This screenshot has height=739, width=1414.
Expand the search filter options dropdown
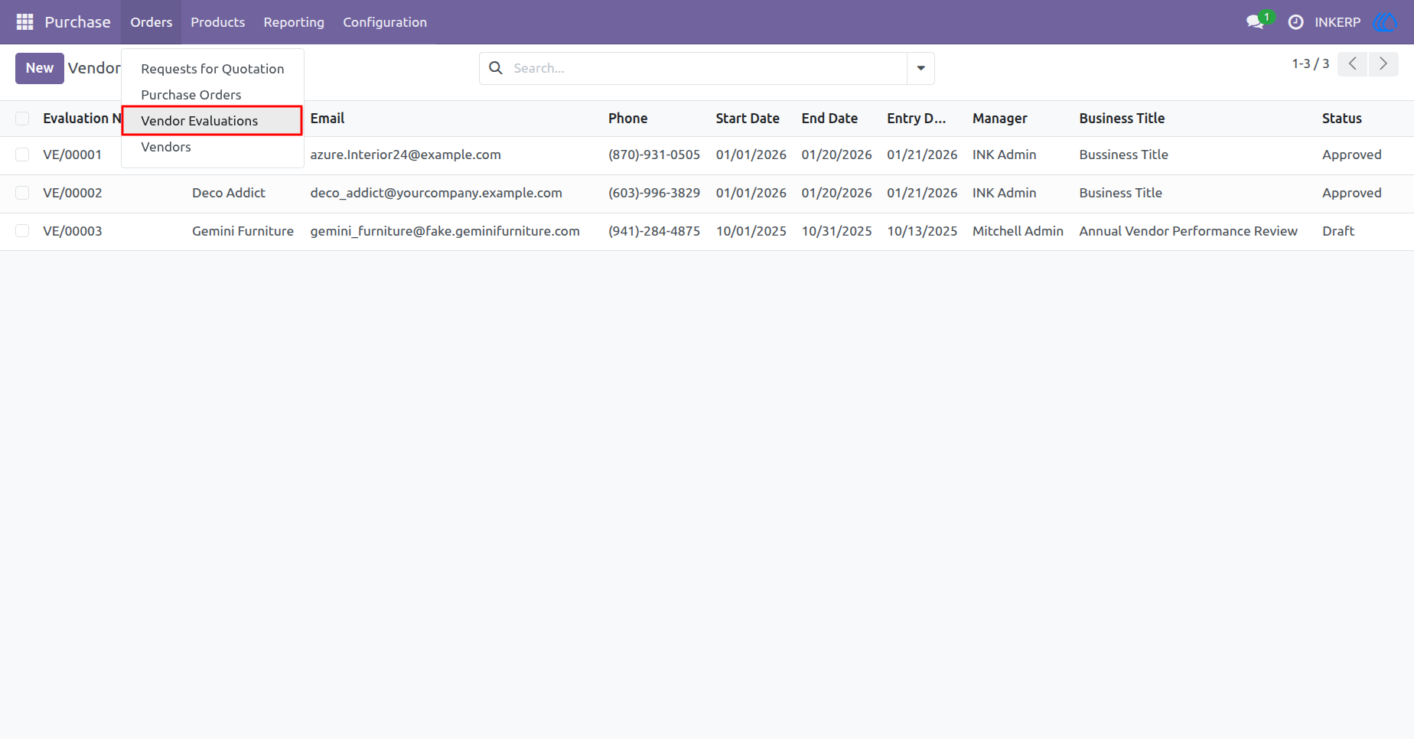(920, 68)
